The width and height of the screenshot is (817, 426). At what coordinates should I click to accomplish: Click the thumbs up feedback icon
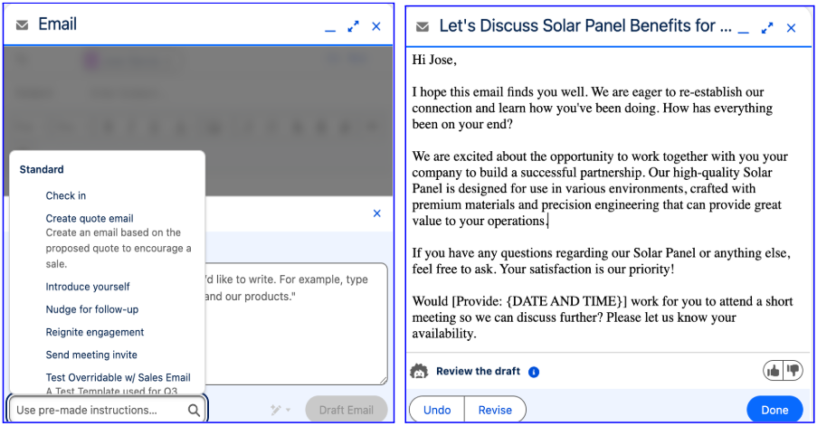(774, 371)
